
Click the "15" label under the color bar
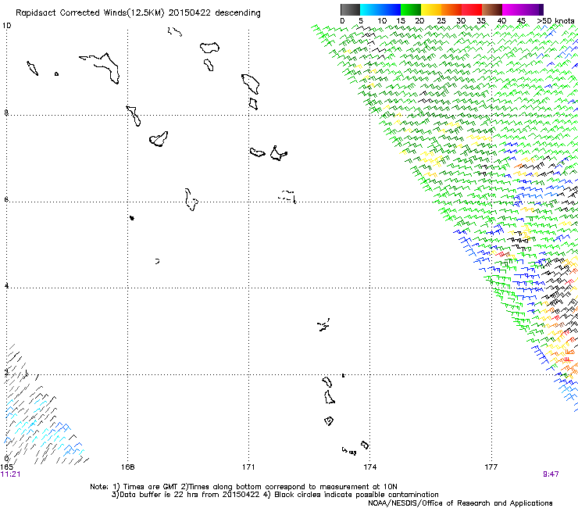point(401,21)
